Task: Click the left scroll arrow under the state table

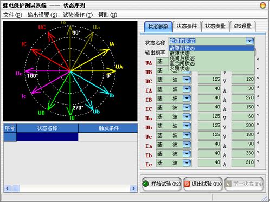Action: click(x=8, y=188)
